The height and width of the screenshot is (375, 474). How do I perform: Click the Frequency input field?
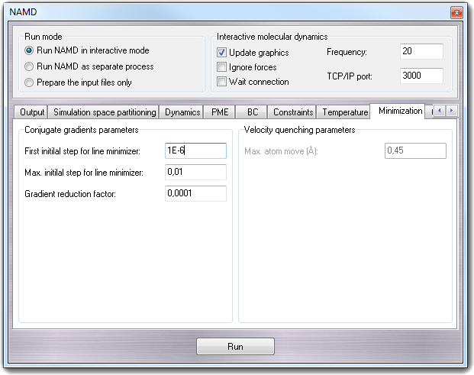click(x=421, y=51)
